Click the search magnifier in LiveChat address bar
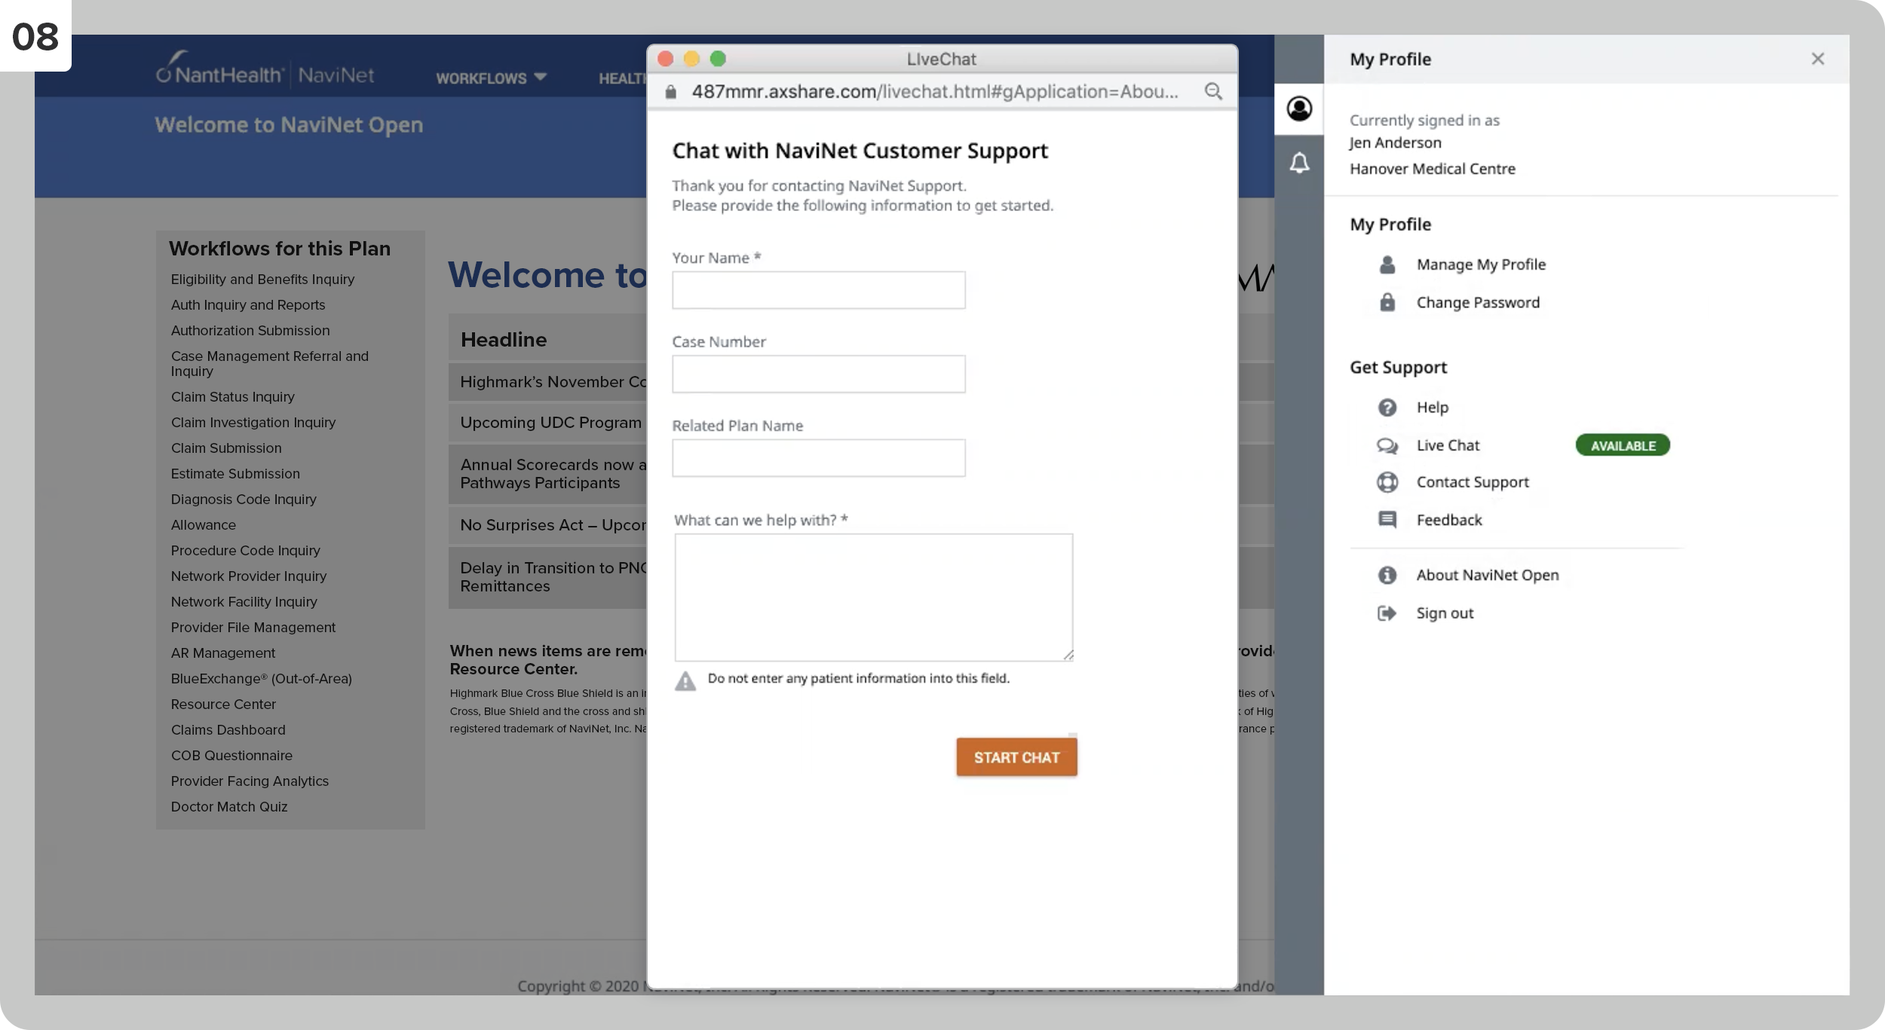Viewport: 1885px width, 1030px height. (x=1212, y=91)
